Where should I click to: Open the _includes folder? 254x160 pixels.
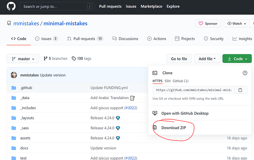28,108
